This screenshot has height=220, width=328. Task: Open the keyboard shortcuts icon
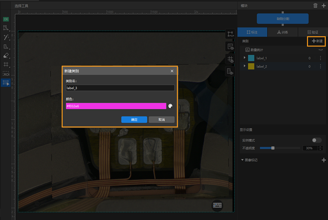[217, 205]
